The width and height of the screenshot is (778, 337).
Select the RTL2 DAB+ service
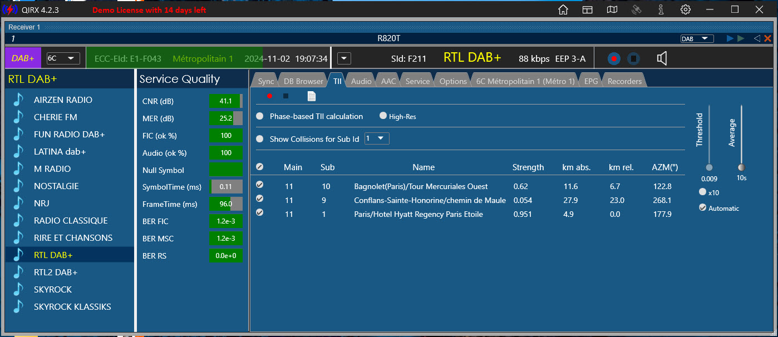pyautogui.click(x=70, y=272)
